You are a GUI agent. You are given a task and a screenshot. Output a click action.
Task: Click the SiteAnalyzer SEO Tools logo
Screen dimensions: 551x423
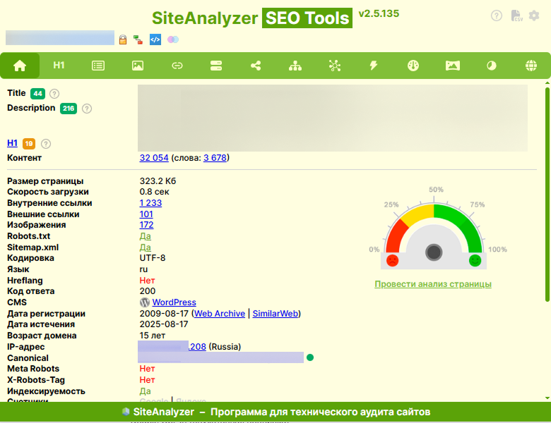[252, 18]
